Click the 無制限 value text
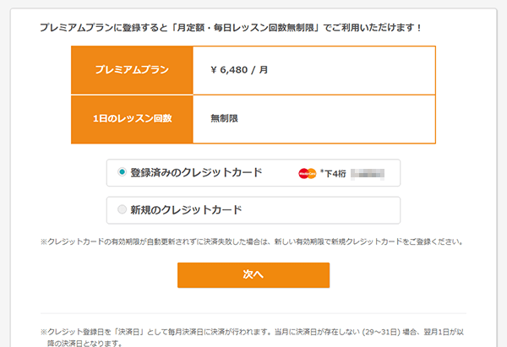 tap(225, 118)
